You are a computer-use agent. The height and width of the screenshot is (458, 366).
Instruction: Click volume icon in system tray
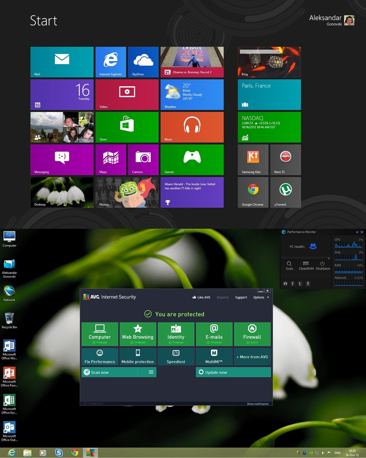click(323, 453)
